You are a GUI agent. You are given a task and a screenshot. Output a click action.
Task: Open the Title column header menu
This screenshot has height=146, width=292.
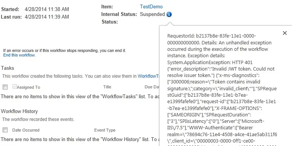pyautogui.click(x=107, y=87)
